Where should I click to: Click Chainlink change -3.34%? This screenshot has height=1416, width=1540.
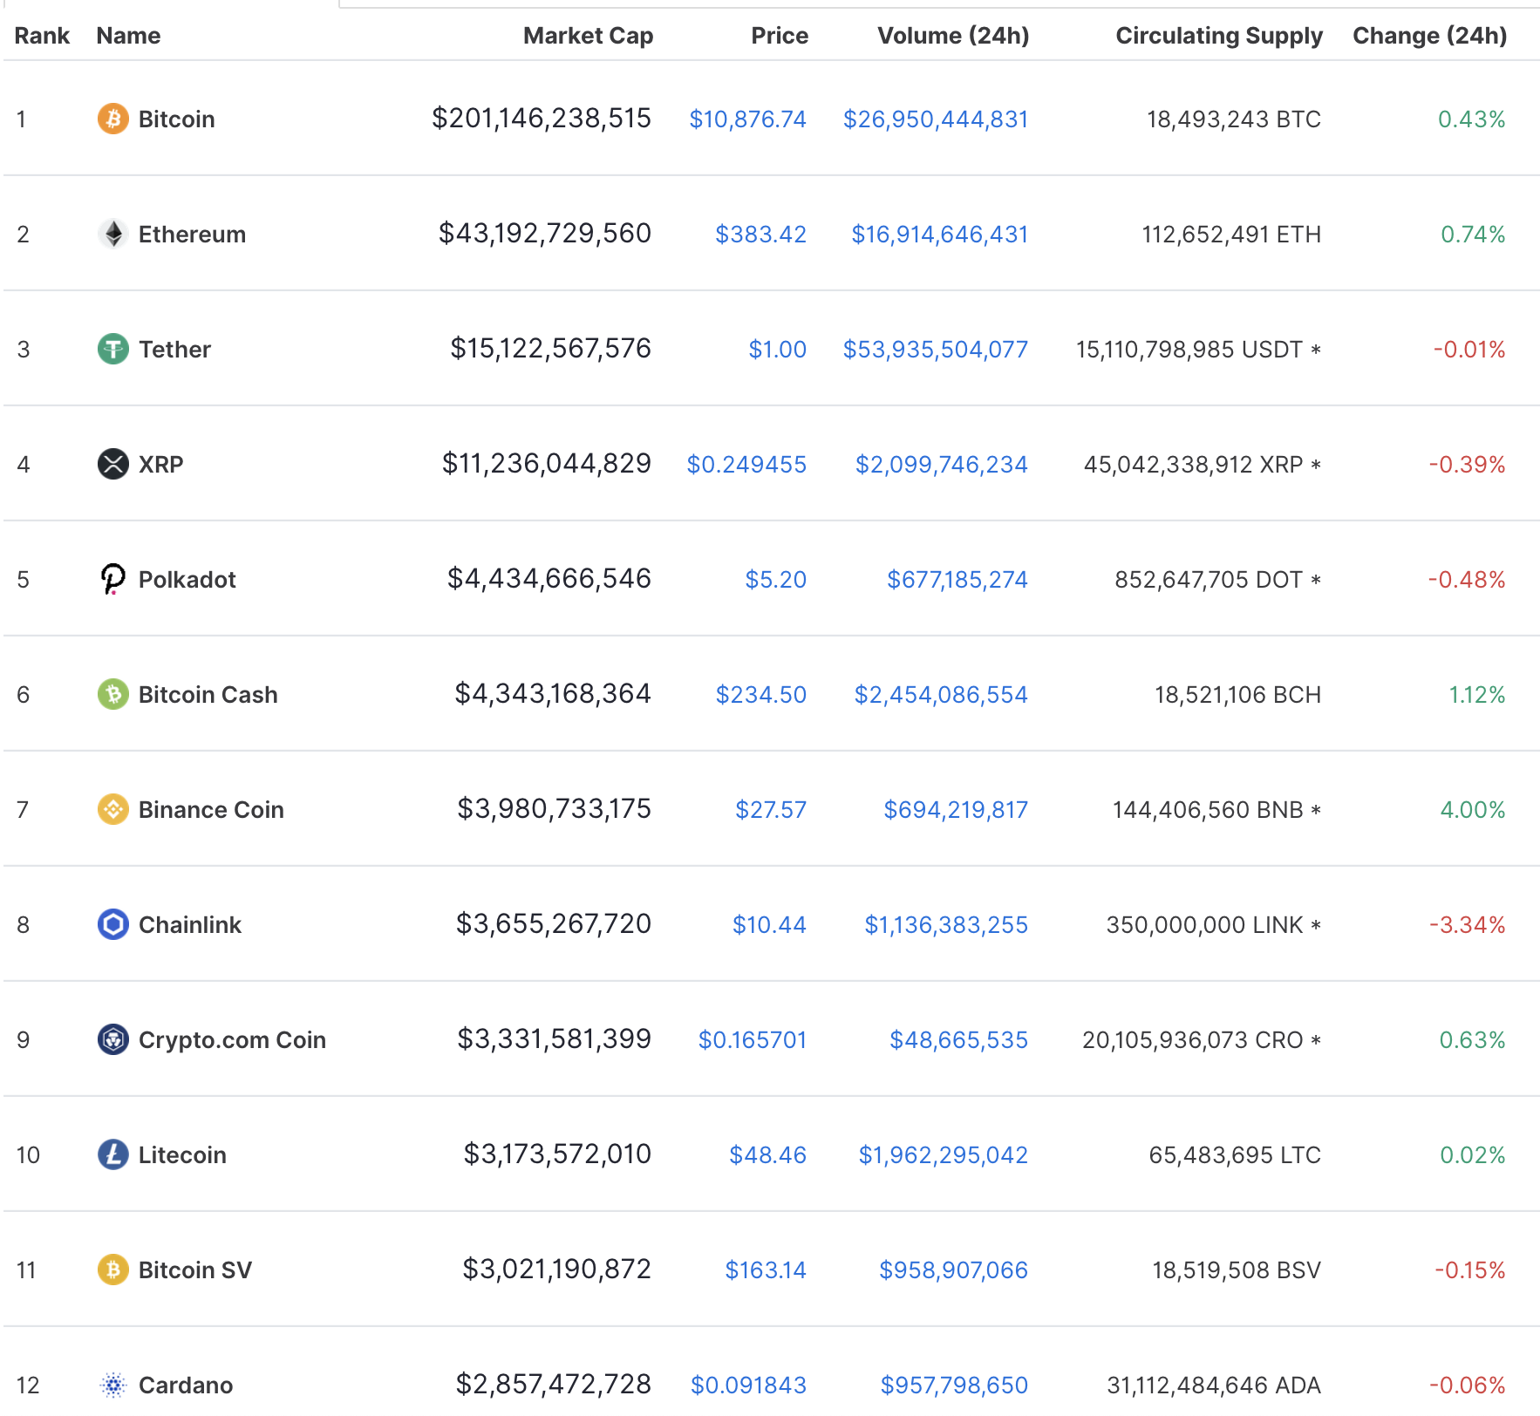(1468, 925)
